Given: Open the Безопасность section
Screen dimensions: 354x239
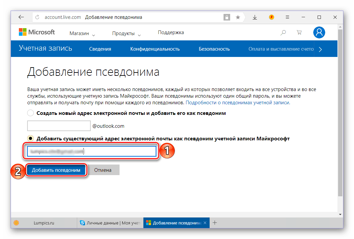Looking at the screenshot, I should (x=214, y=49).
